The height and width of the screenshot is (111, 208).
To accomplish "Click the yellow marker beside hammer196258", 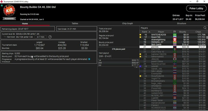I will 140,54.
